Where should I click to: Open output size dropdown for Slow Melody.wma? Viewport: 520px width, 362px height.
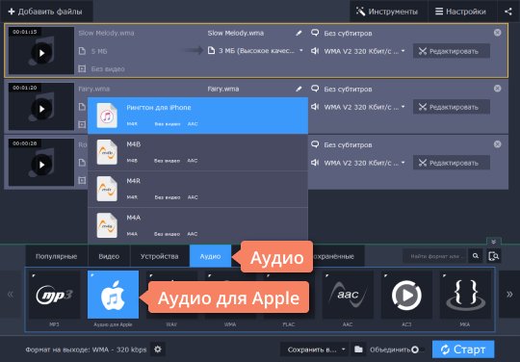[x=255, y=51]
